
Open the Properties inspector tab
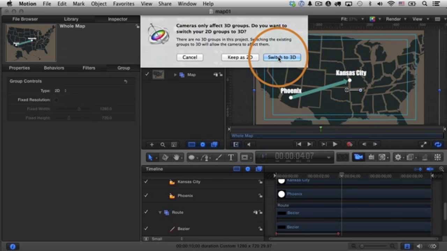19,68
